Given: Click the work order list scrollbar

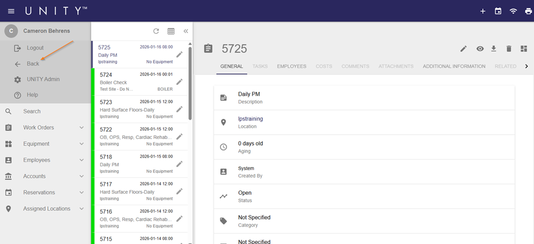Looking at the screenshot, I should pyautogui.click(x=190, y=82).
